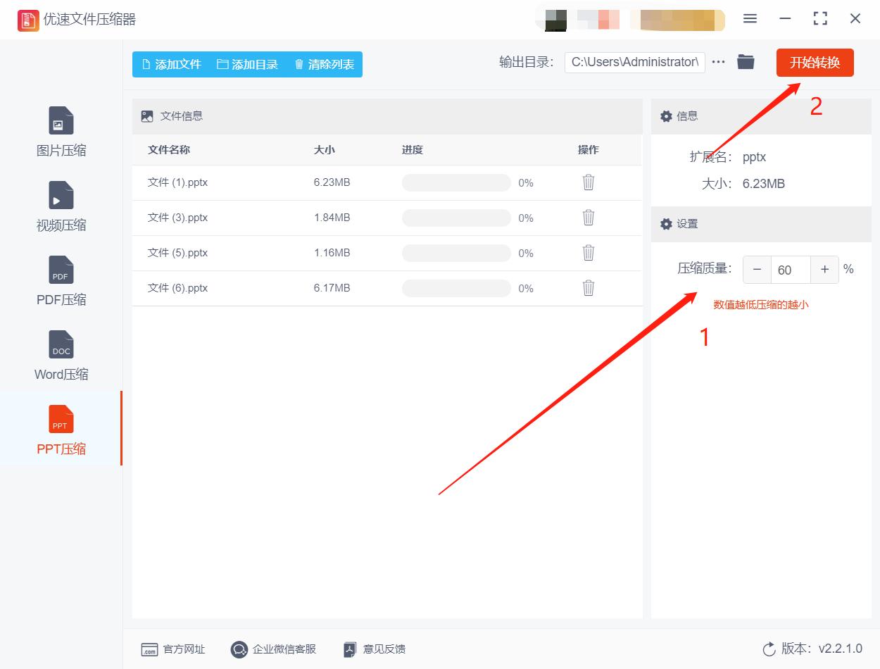Select the 图片压缩 (image compression) sidebar icon
Viewport: 880px width, 669px height.
(61, 131)
